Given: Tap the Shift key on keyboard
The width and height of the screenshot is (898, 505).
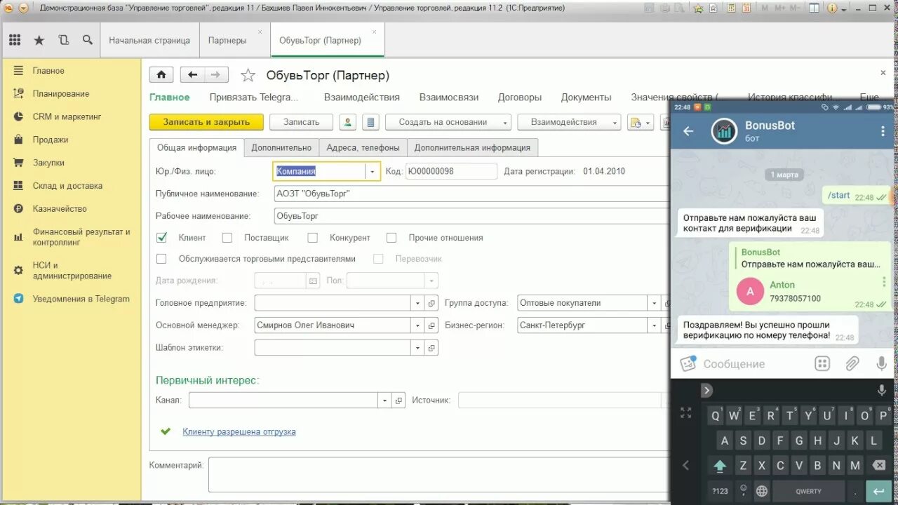Looking at the screenshot, I should coord(720,465).
